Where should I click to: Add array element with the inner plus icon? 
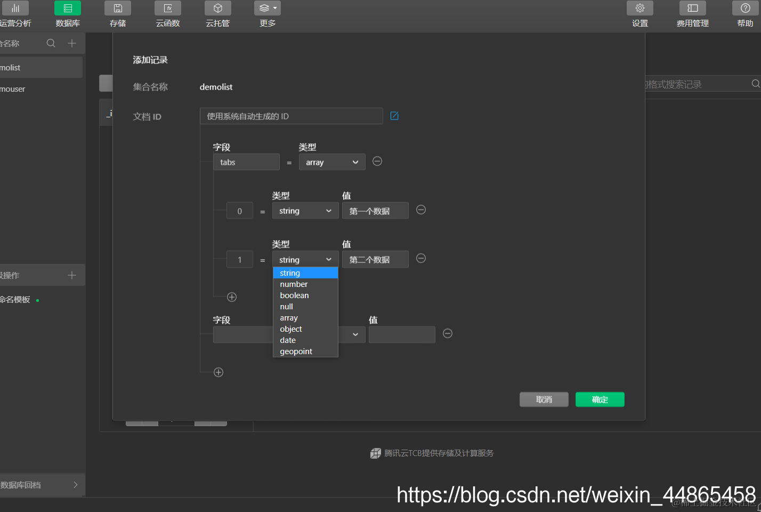coord(232,297)
